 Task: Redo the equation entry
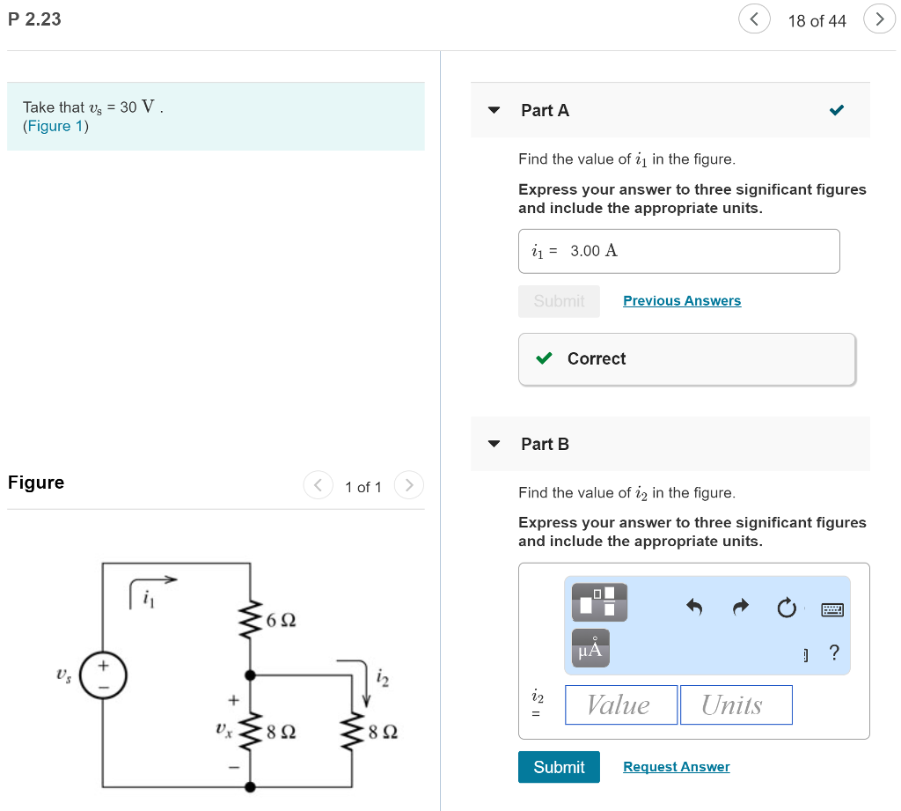(x=741, y=606)
